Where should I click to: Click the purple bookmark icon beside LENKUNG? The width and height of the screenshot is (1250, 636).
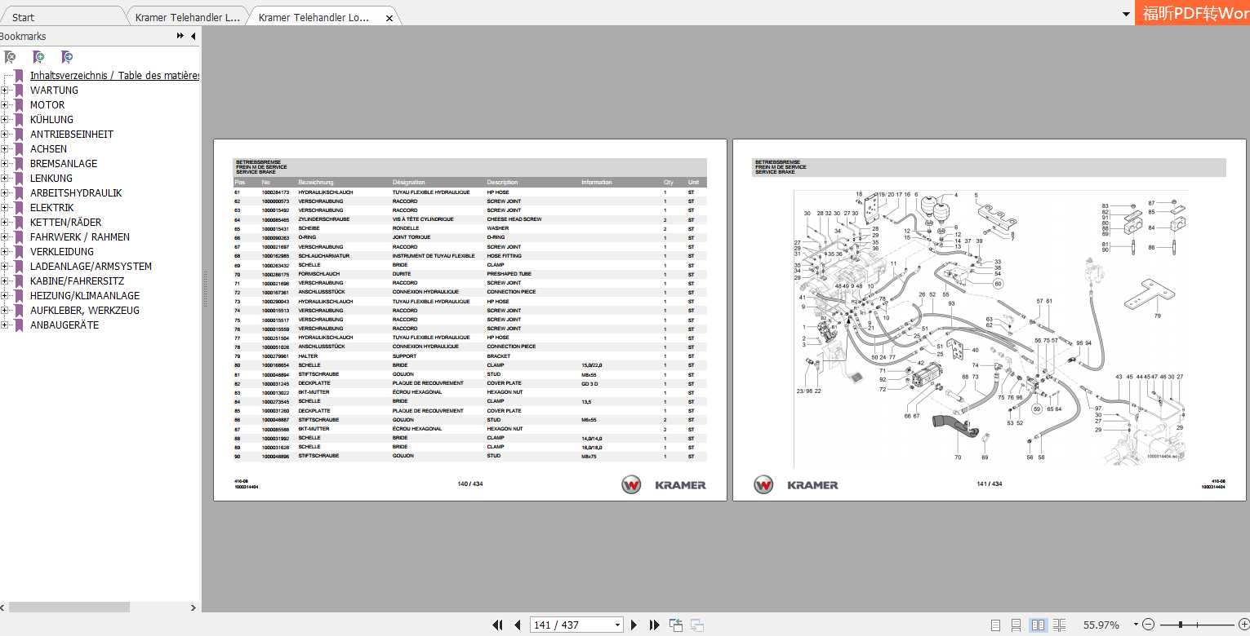point(20,178)
